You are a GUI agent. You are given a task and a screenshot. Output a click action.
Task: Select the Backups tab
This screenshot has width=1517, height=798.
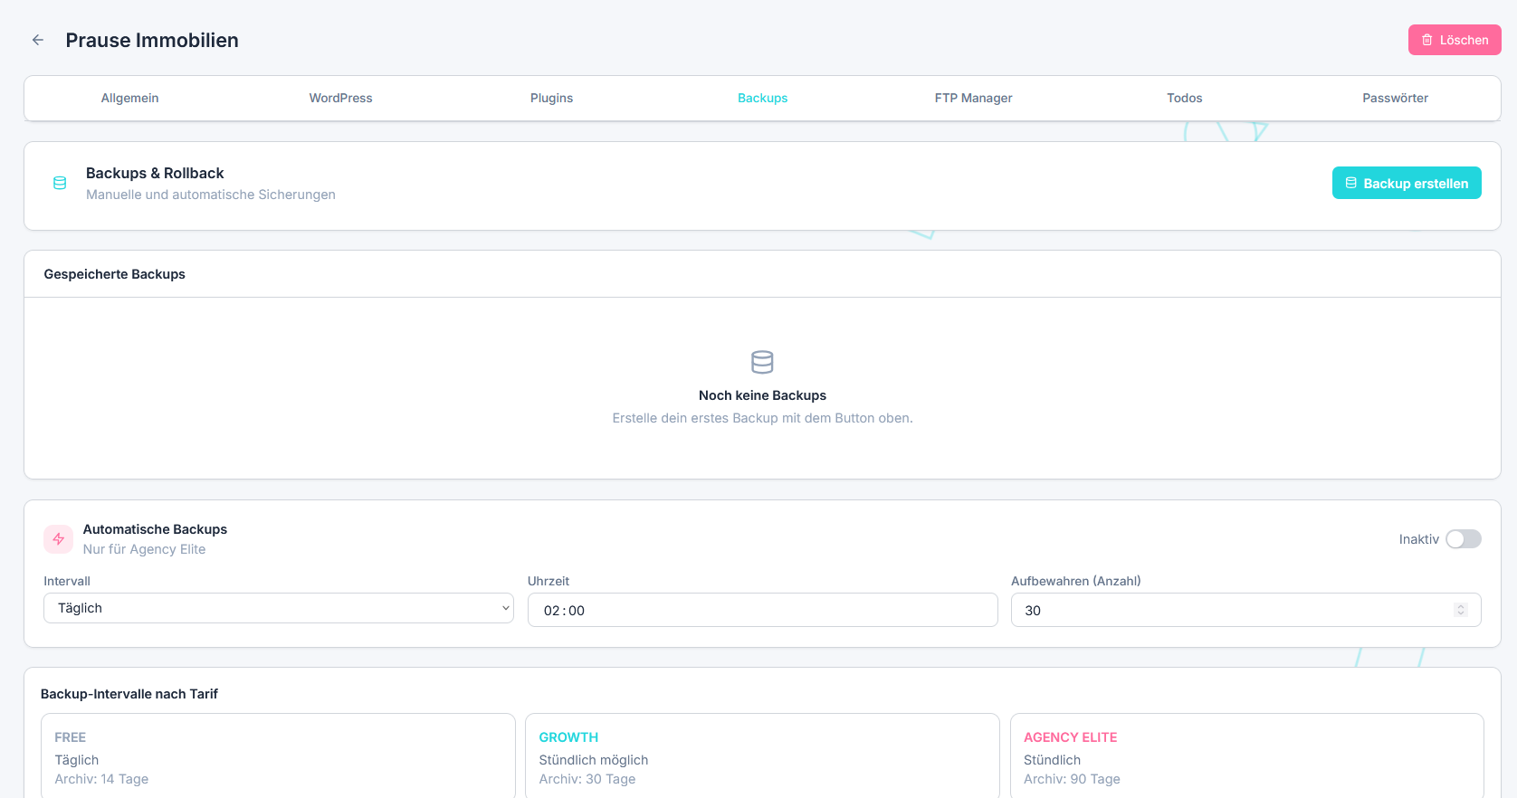pos(762,98)
